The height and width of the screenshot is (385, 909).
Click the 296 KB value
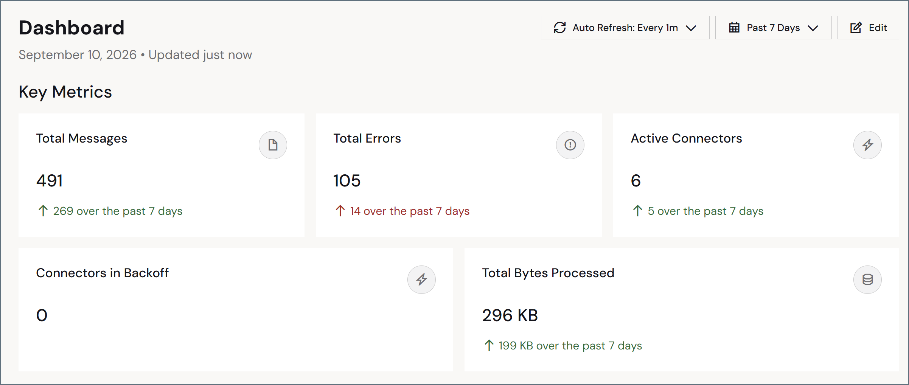tap(510, 315)
